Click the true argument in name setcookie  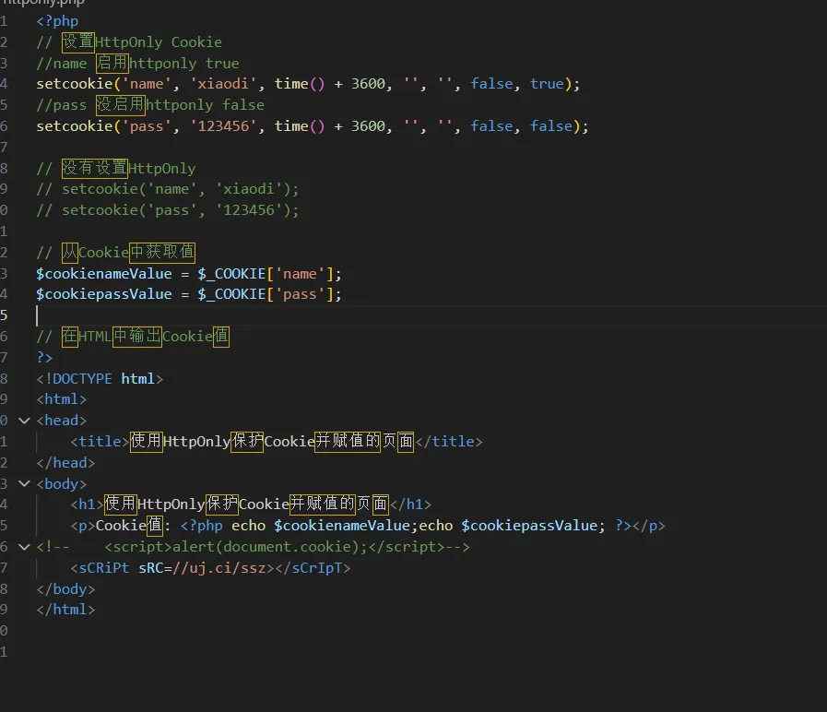coord(547,84)
